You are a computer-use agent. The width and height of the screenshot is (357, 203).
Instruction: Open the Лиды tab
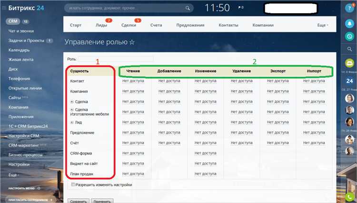tap(101, 25)
